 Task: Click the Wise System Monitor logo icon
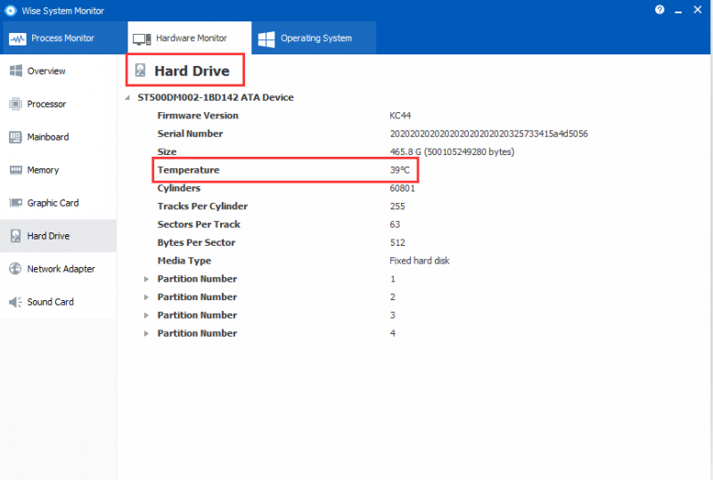click(x=11, y=11)
